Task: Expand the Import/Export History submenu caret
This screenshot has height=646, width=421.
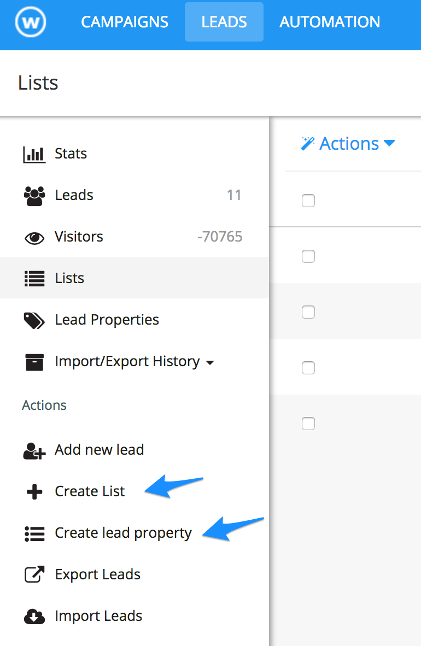Action: [209, 362]
